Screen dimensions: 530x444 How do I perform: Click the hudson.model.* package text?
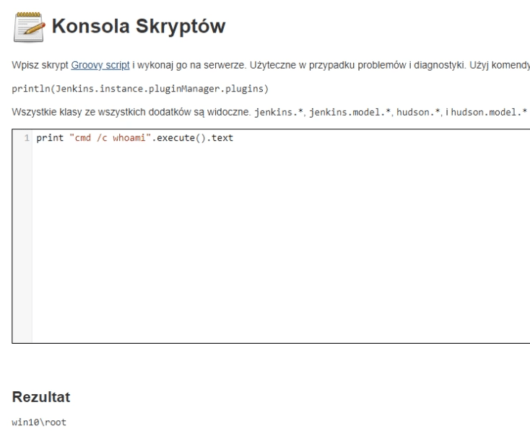point(489,112)
